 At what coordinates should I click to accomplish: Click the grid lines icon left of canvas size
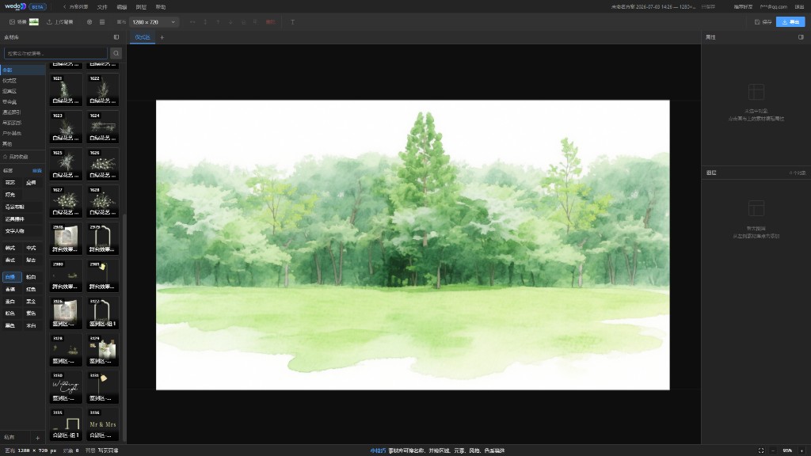[x=102, y=22]
